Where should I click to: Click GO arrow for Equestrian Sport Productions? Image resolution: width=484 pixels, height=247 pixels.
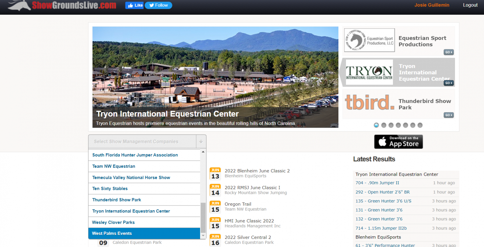(x=449, y=52)
